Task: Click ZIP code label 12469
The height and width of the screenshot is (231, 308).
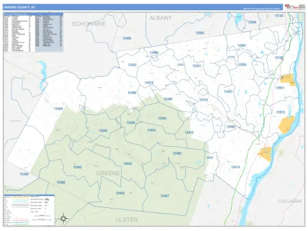Action: coord(127,38)
